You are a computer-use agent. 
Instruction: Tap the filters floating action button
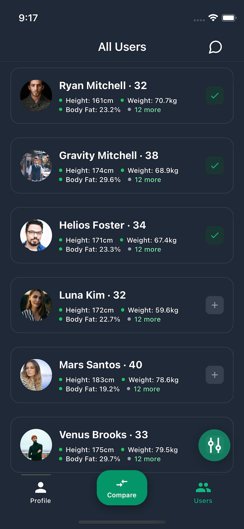coord(214,445)
